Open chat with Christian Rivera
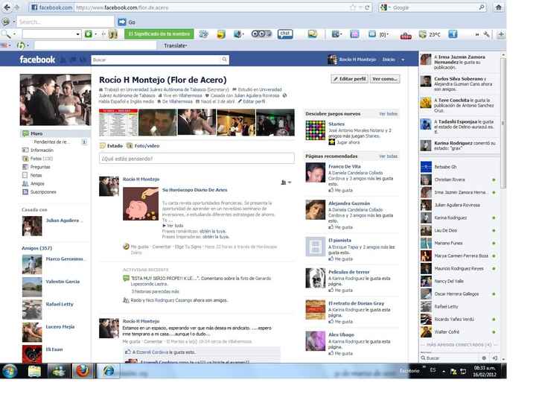536x406 pixels. point(458,180)
